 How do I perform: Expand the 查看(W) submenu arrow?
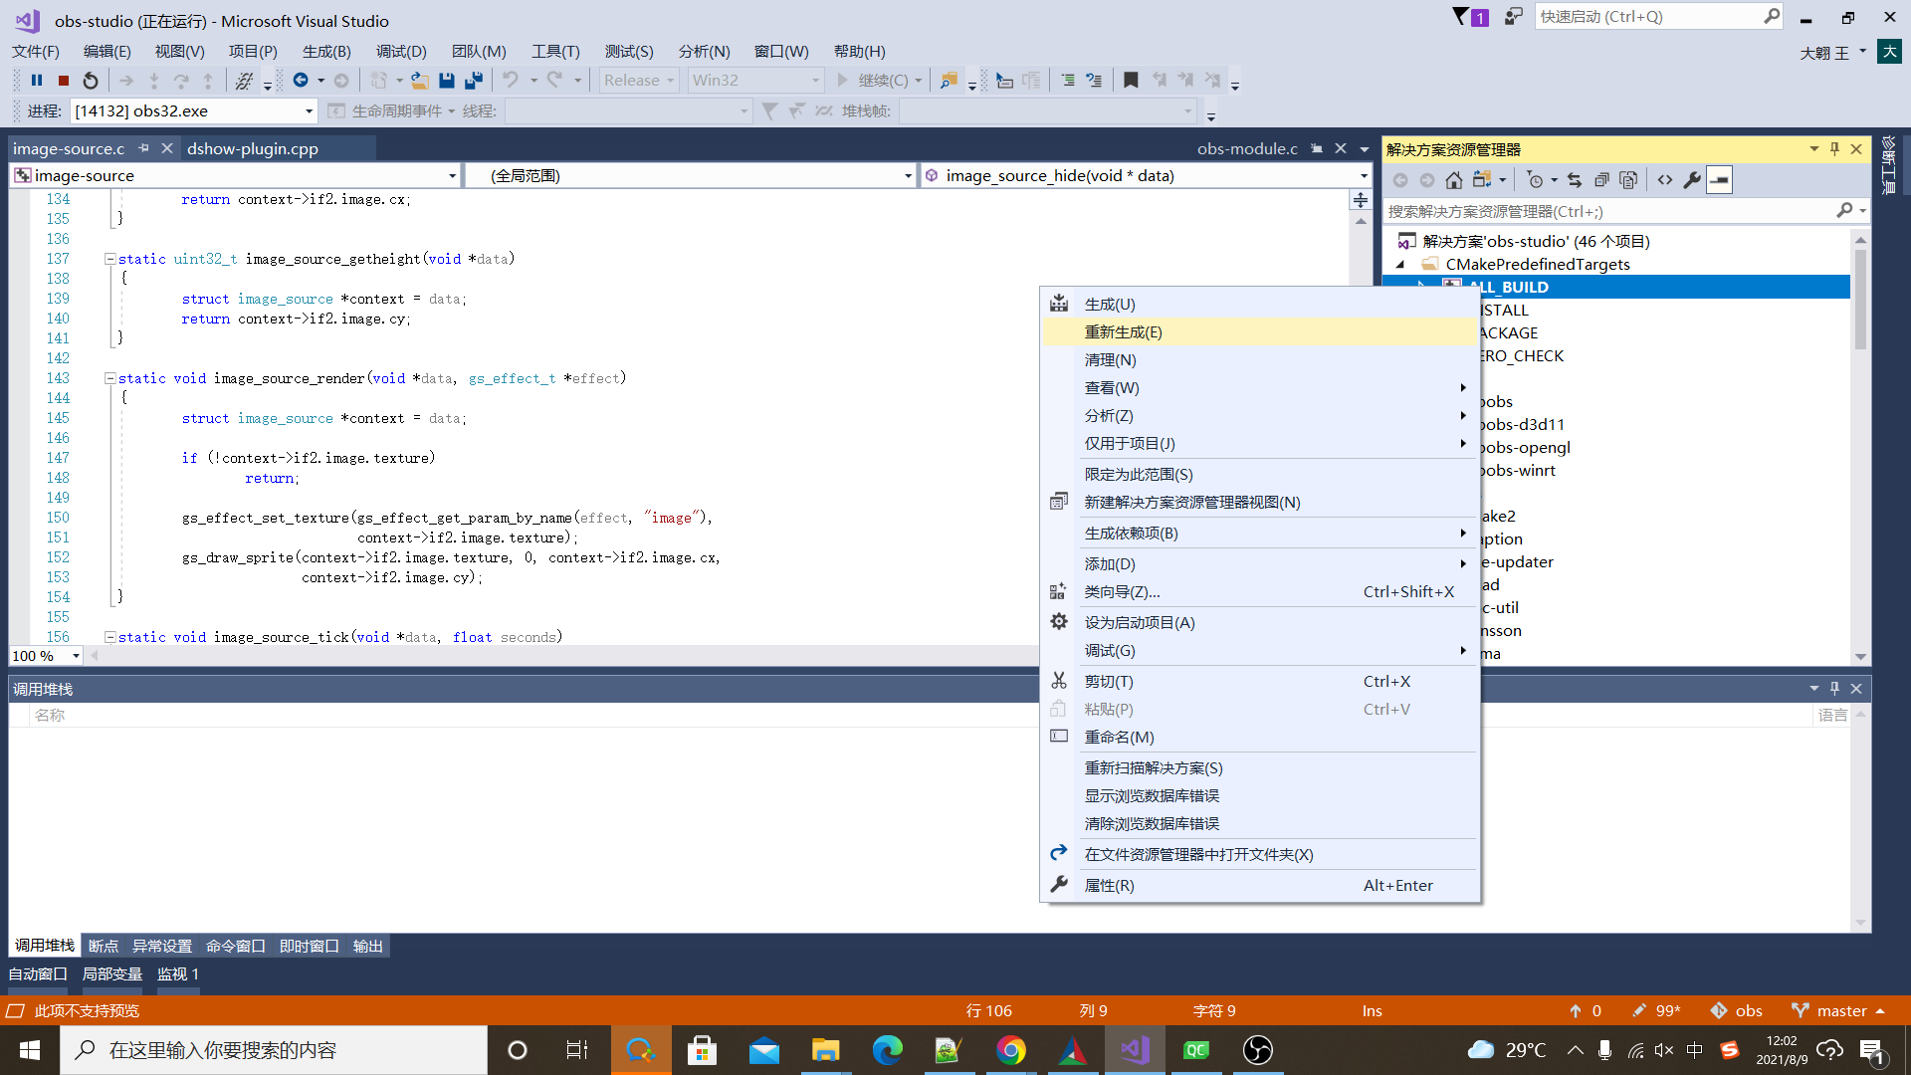point(1463,388)
